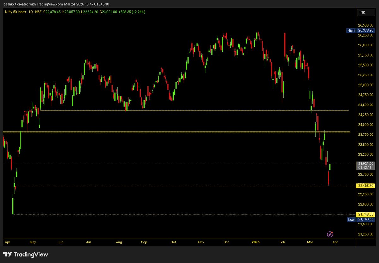Click the Apr label on time axis
The image size is (379, 263).
coord(8,242)
